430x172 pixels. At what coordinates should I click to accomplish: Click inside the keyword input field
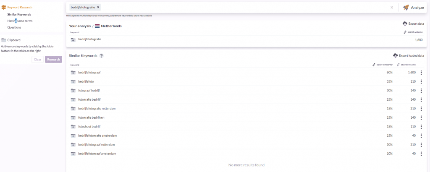(244, 8)
